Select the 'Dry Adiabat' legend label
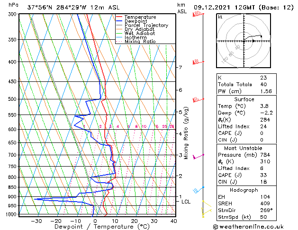 click(139, 29)
